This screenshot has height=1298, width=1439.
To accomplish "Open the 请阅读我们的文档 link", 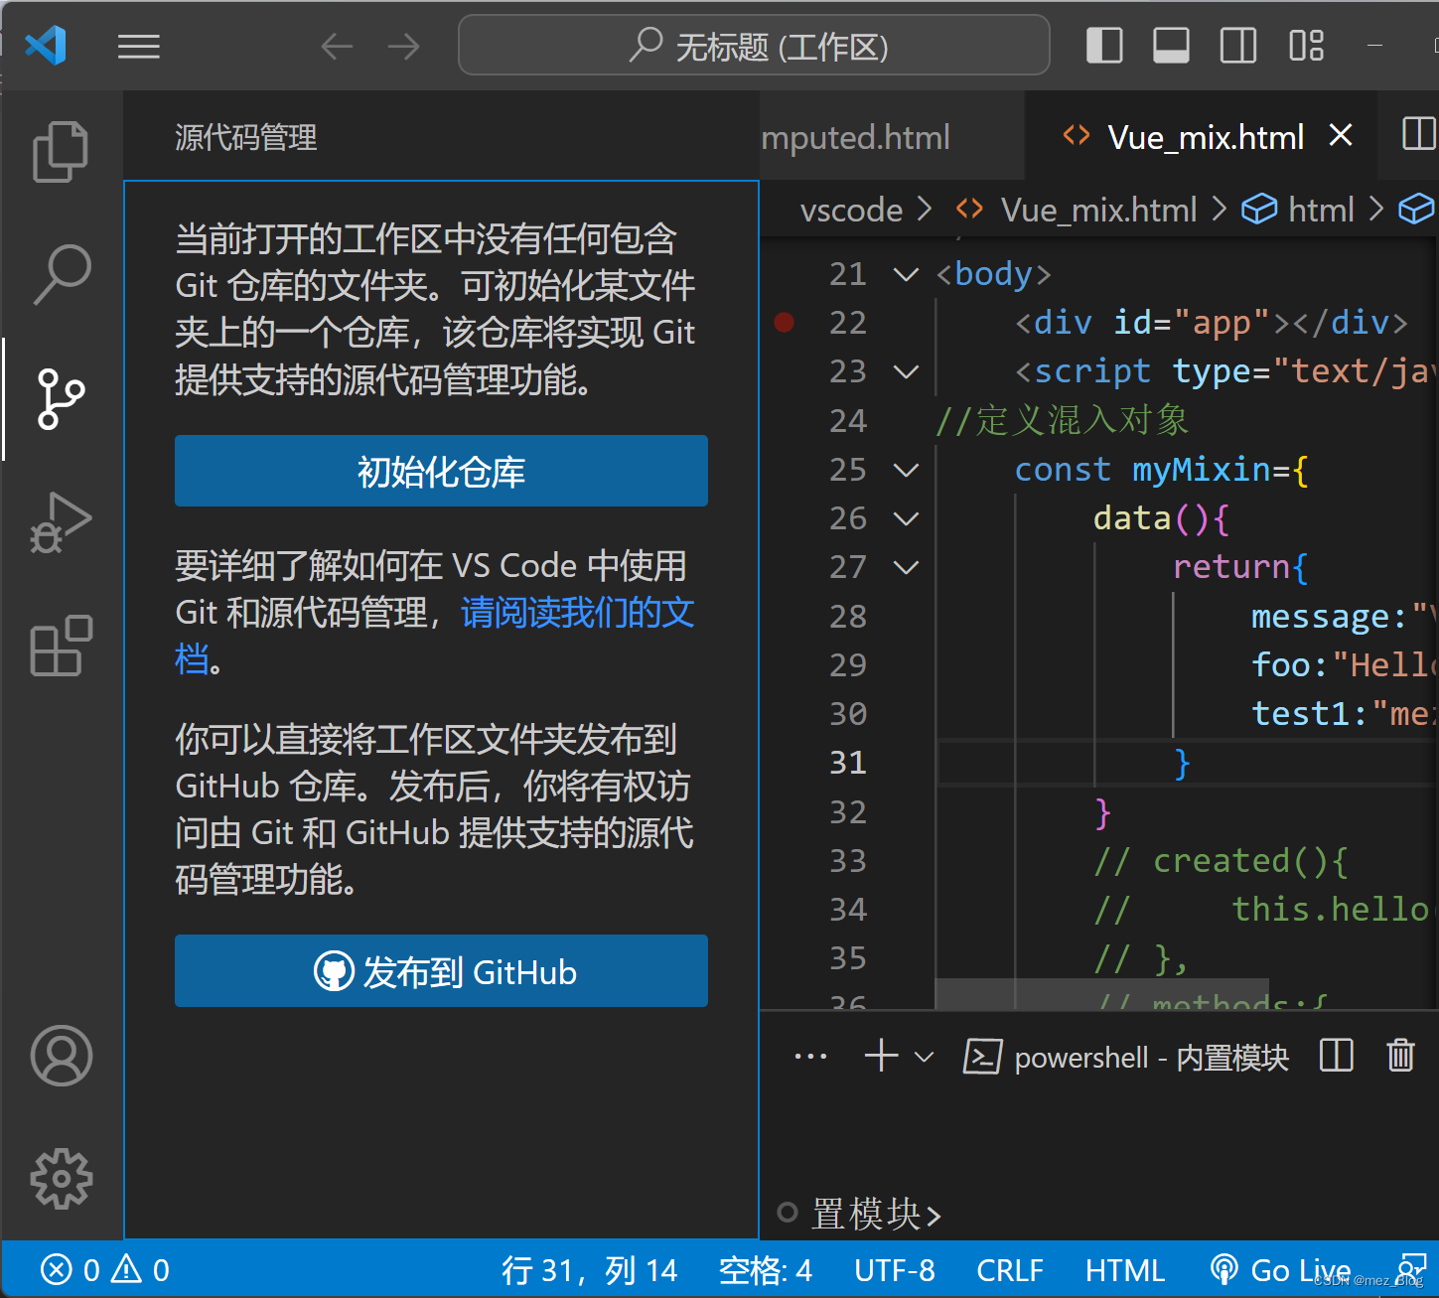I will (x=577, y=613).
